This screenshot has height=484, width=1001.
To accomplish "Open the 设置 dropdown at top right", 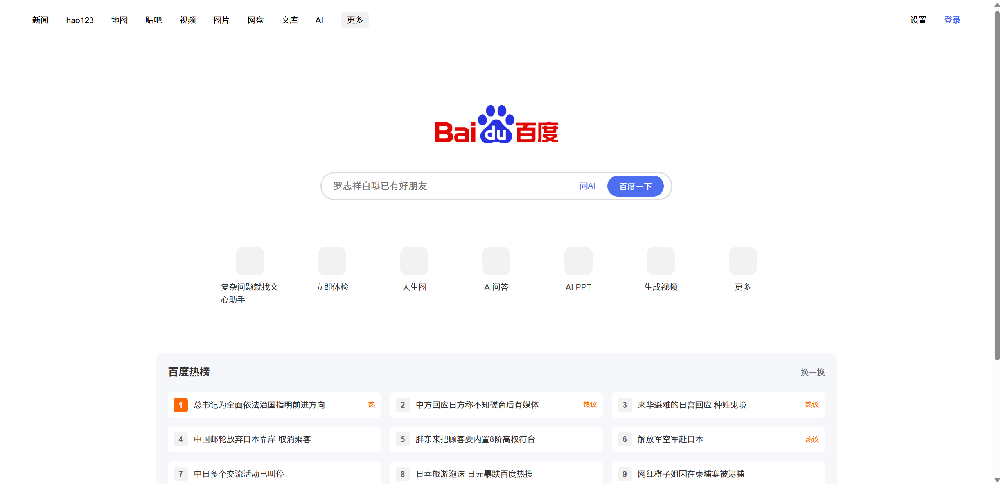I will (x=918, y=20).
